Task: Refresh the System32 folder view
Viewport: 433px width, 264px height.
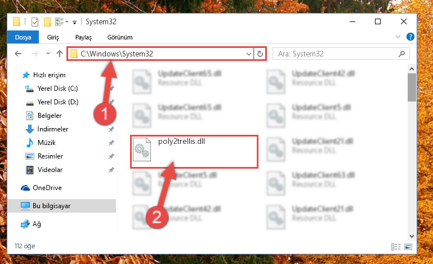Action: [260, 54]
